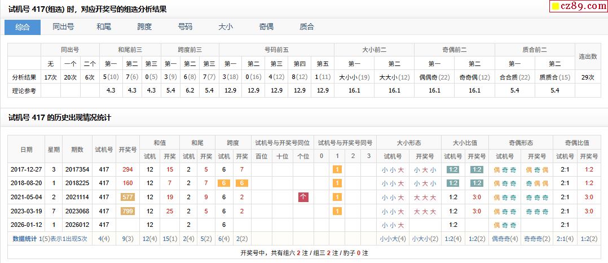Switch to the 奇偶 tab
The height and width of the screenshot is (263, 608).
tap(266, 27)
